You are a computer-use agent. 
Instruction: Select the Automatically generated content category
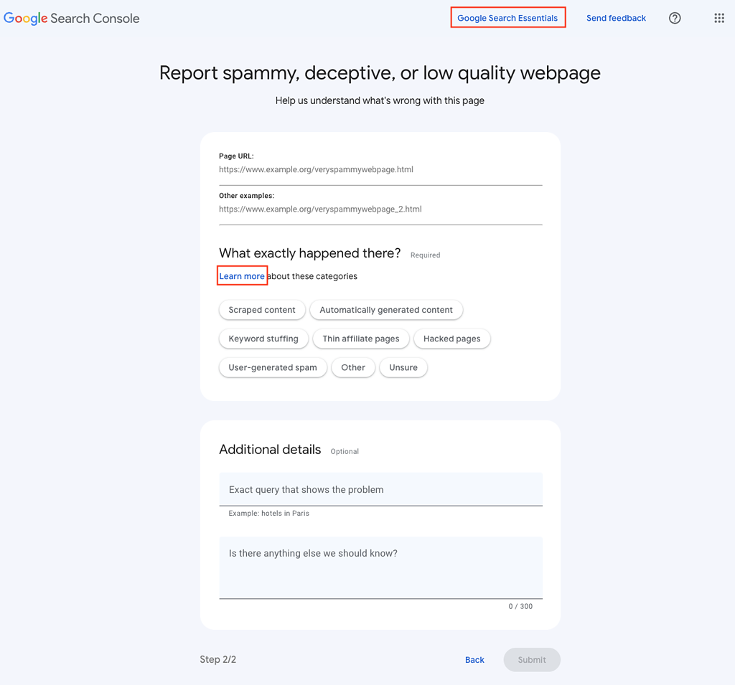point(386,310)
